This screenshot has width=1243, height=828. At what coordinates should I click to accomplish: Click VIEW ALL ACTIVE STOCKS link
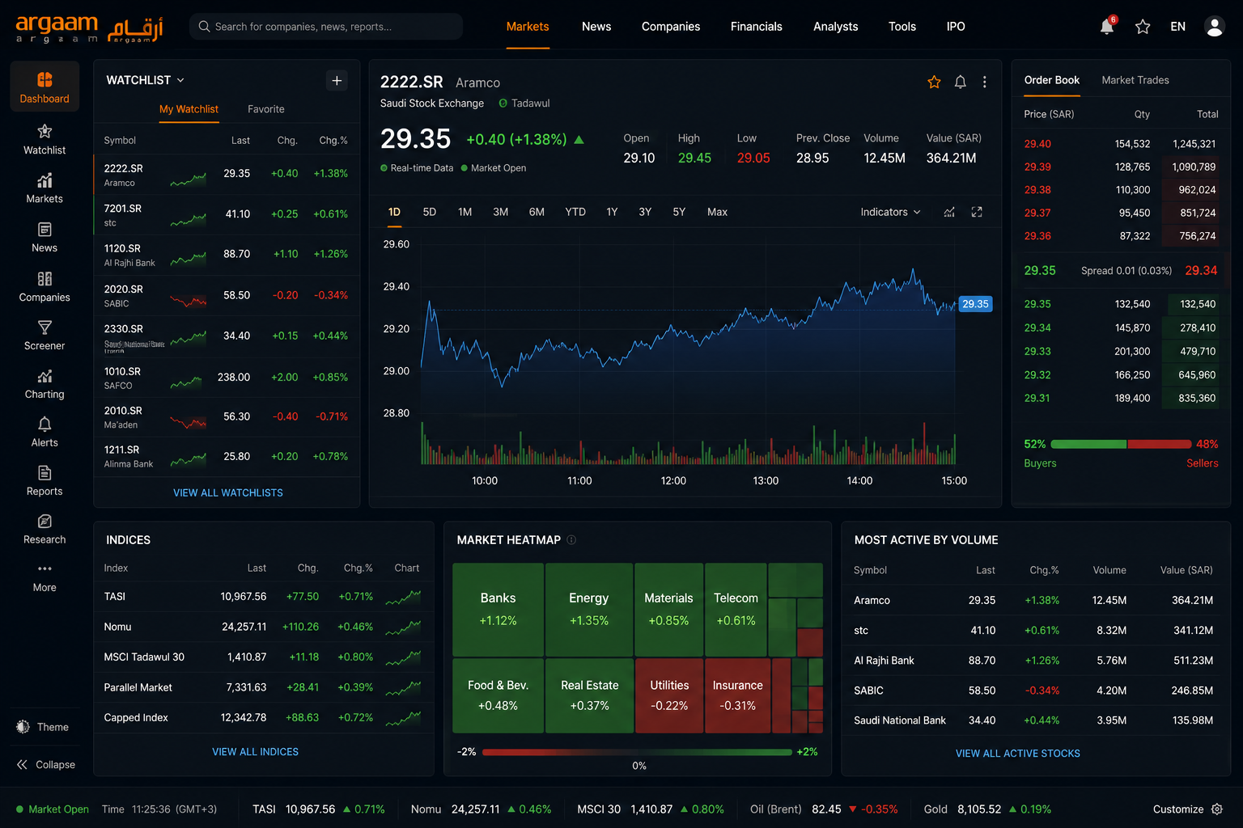[1018, 754]
